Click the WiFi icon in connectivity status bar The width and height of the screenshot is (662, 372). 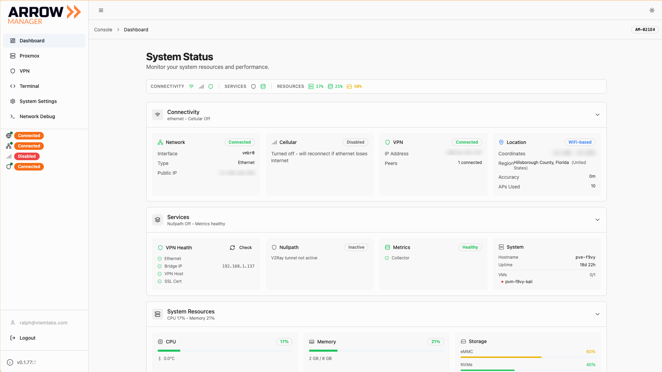click(x=192, y=86)
